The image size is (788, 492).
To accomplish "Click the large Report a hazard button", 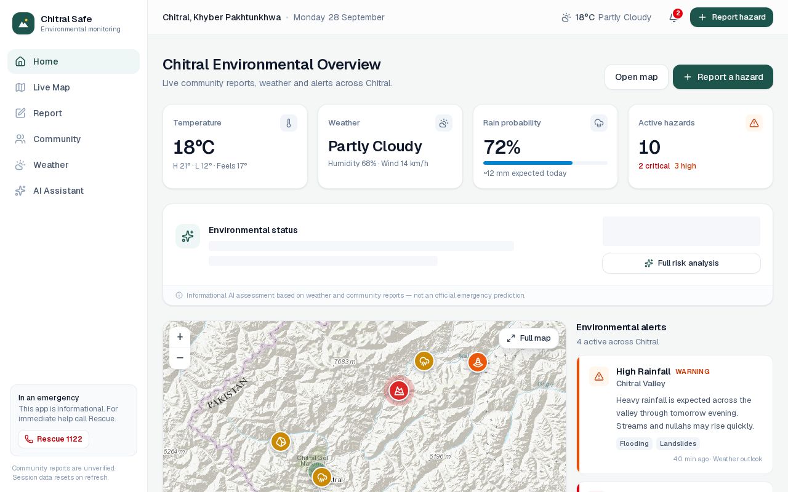I will coord(723,77).
